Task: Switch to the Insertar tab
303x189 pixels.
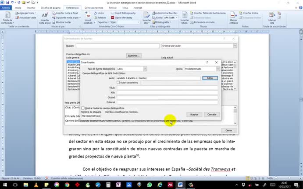Action: (31, 8)
